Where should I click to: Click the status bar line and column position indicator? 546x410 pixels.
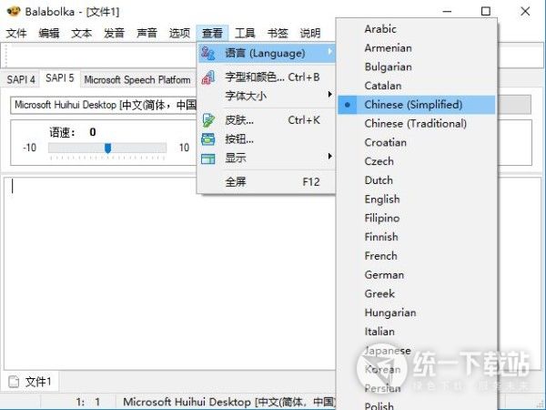point(88,402)
